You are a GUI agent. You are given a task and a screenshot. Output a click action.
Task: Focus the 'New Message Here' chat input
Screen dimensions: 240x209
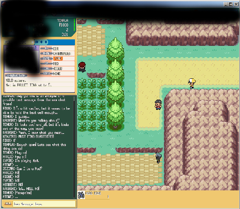pos(44,204)
